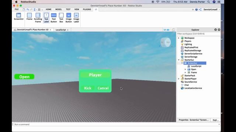
Task: Insert a Scrolling Frame element
Action: 38,18
